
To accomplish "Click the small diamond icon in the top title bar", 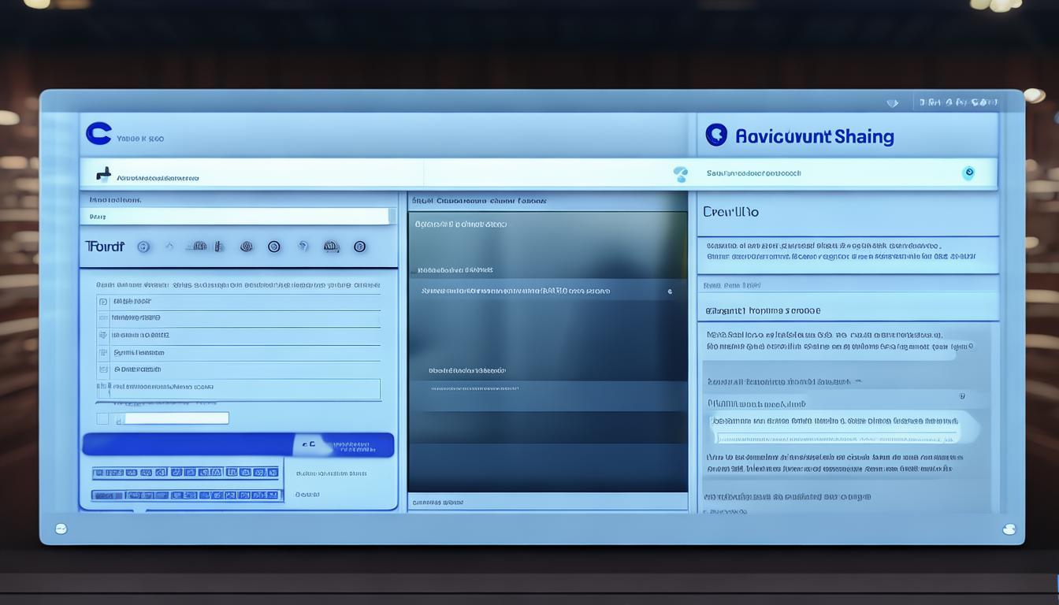I will (892, 102).
